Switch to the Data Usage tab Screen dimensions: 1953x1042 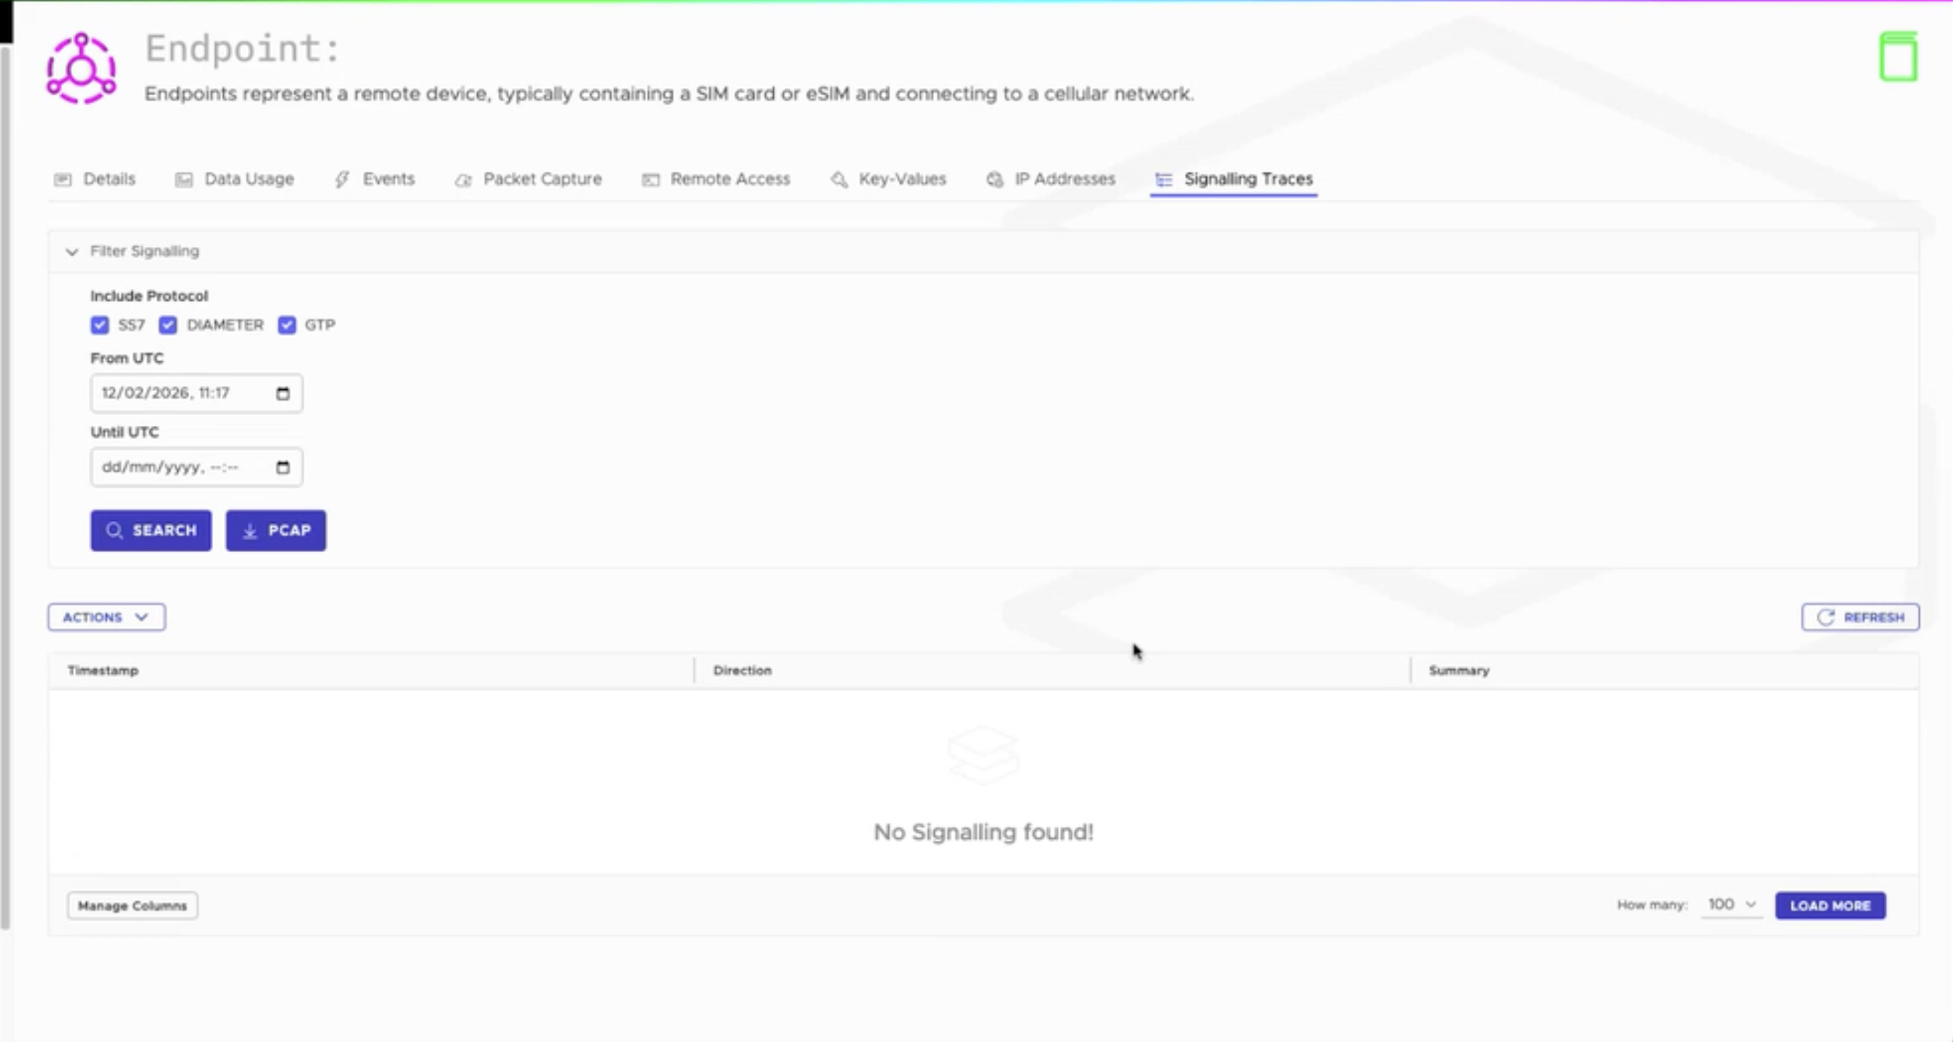point(248,179)
